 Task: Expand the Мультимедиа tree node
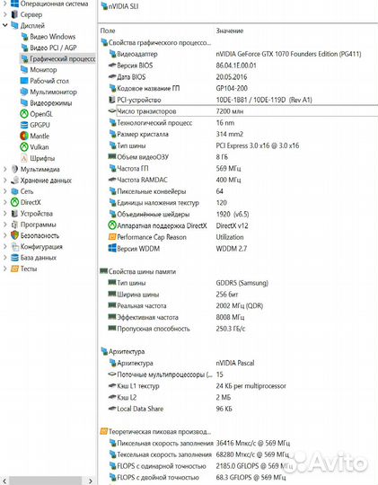(x=5, y=169)
